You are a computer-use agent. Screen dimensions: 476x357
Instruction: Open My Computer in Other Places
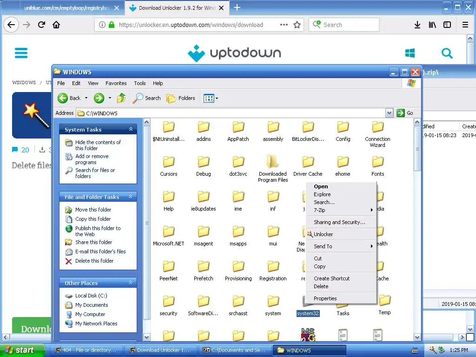pos(90,314)
